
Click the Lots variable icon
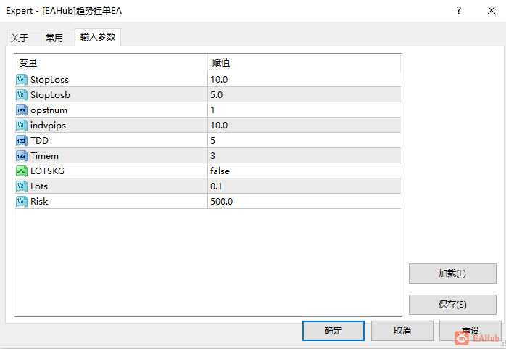22,186
